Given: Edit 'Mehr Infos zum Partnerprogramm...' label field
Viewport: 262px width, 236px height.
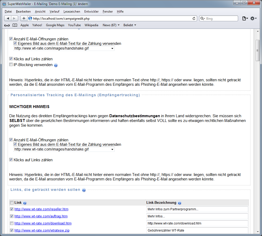Looking at the screenshot, I should click(x=197, y=209).
